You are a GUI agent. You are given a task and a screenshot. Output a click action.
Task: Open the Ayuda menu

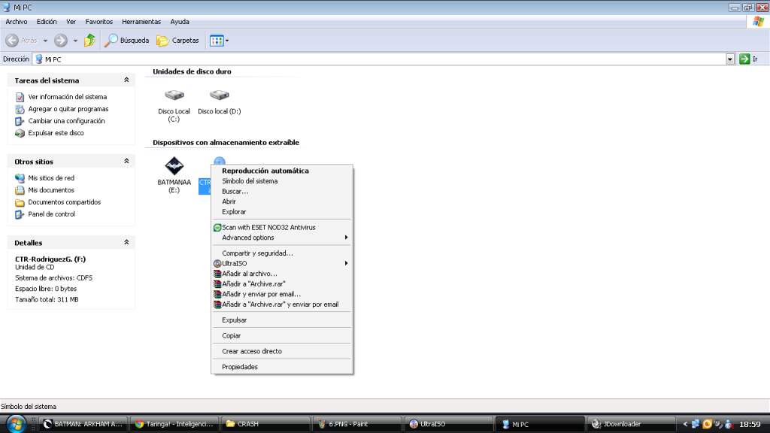pos(180,22)
